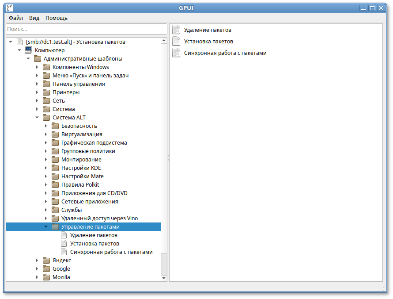393x299 pixels.
Task: Click the folder icon of Административные шаблоны
Action: click(38, 59)
